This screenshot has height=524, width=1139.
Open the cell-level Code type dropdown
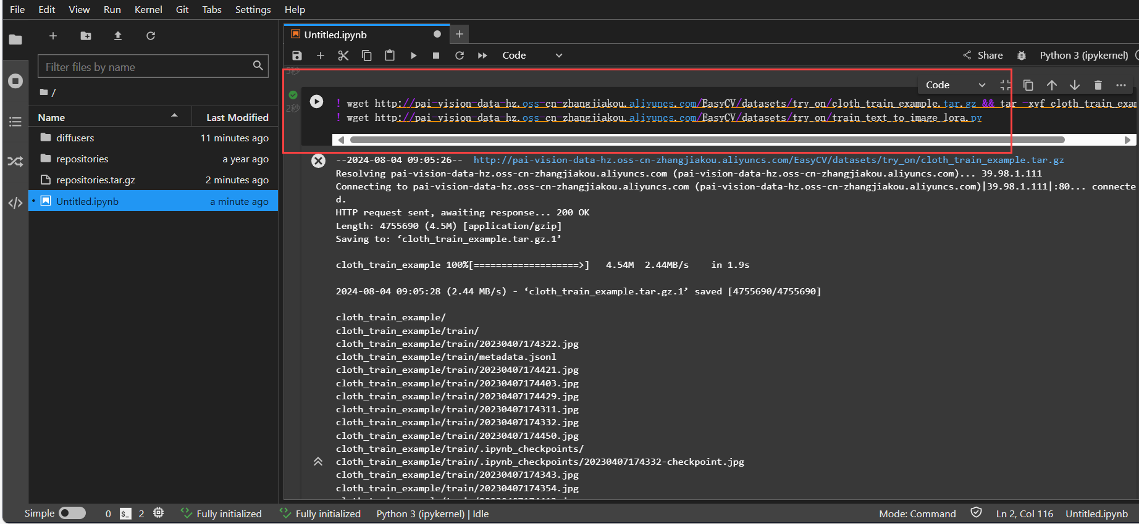point(955,85)
